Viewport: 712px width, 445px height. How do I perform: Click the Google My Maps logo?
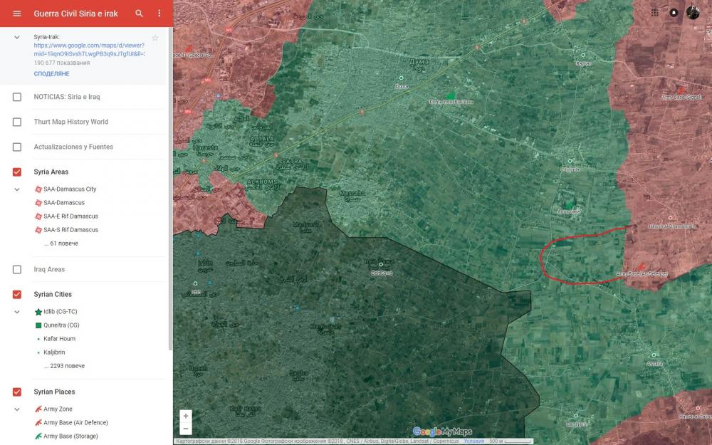point(442,431)
